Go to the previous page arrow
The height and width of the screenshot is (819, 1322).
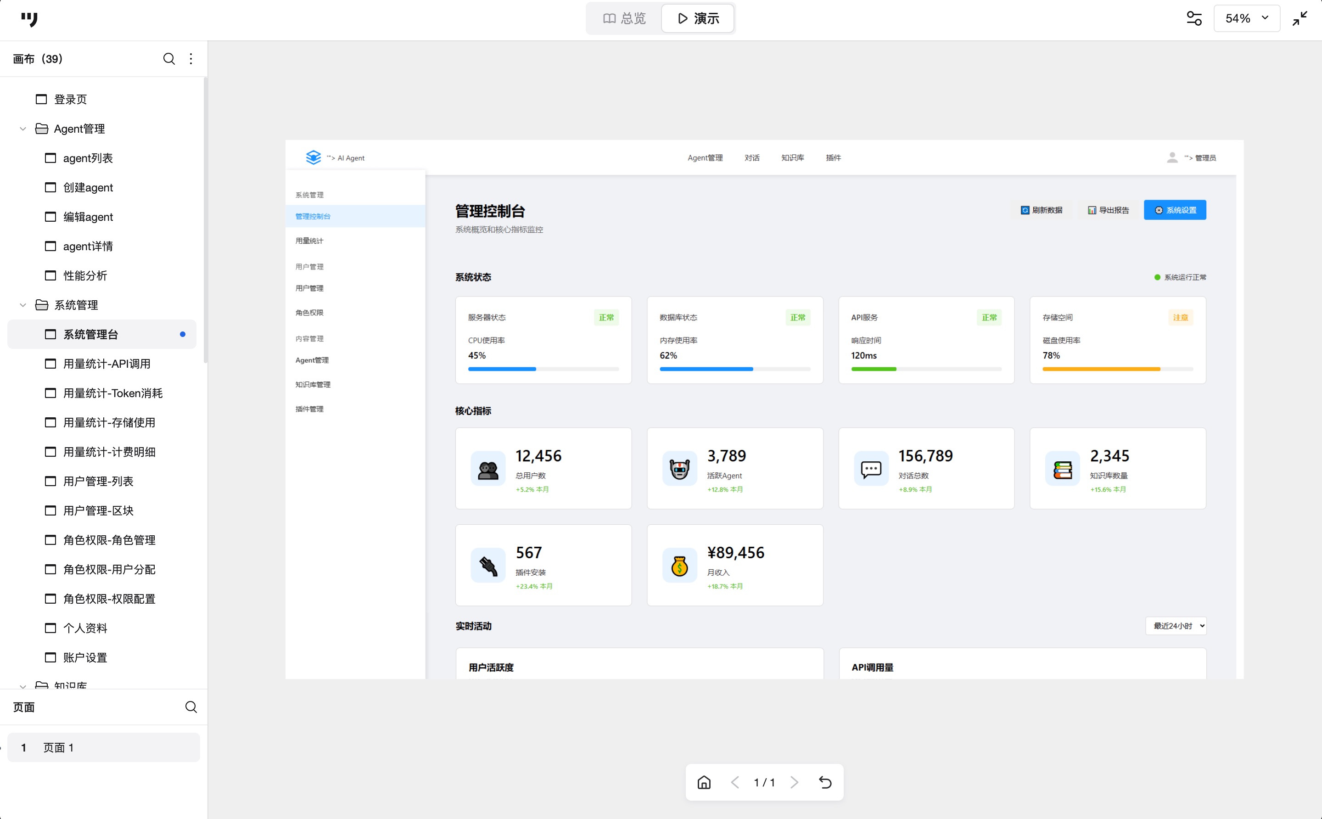coord(735,782)
